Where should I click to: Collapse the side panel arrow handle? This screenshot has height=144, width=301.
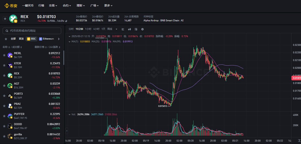click(67, 131)
